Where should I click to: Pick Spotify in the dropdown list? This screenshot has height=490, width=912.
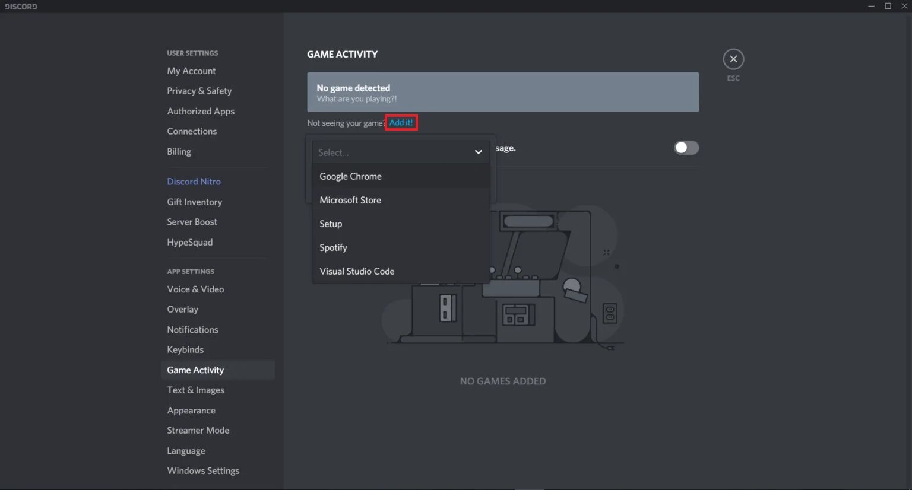401,247
